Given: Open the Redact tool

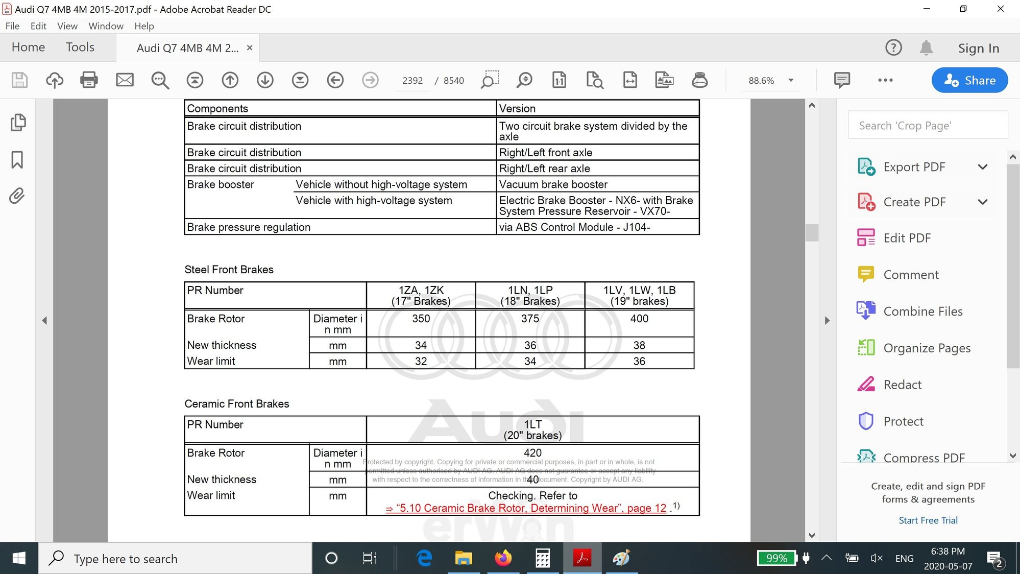Looking at the screenshot, I should pos(903,385).
